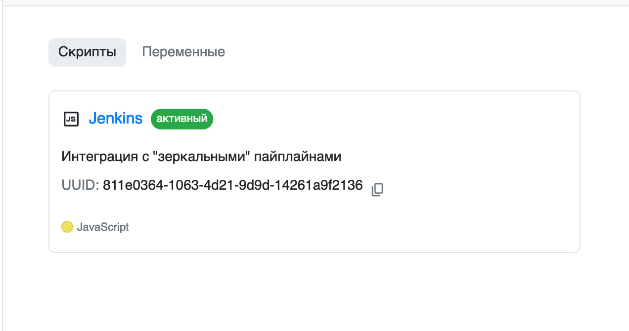Click the JS file icon beside Jenkins

point(71,119)
